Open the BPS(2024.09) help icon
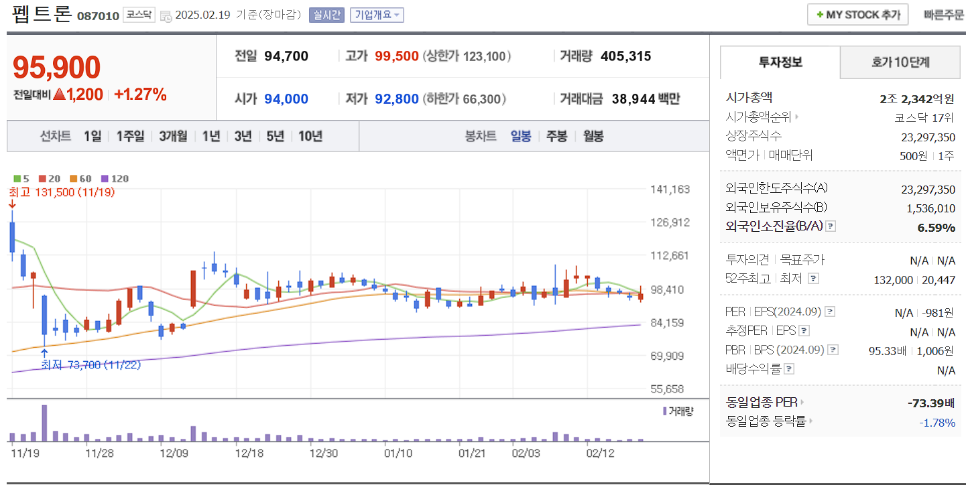 click(x=832, y=348)
